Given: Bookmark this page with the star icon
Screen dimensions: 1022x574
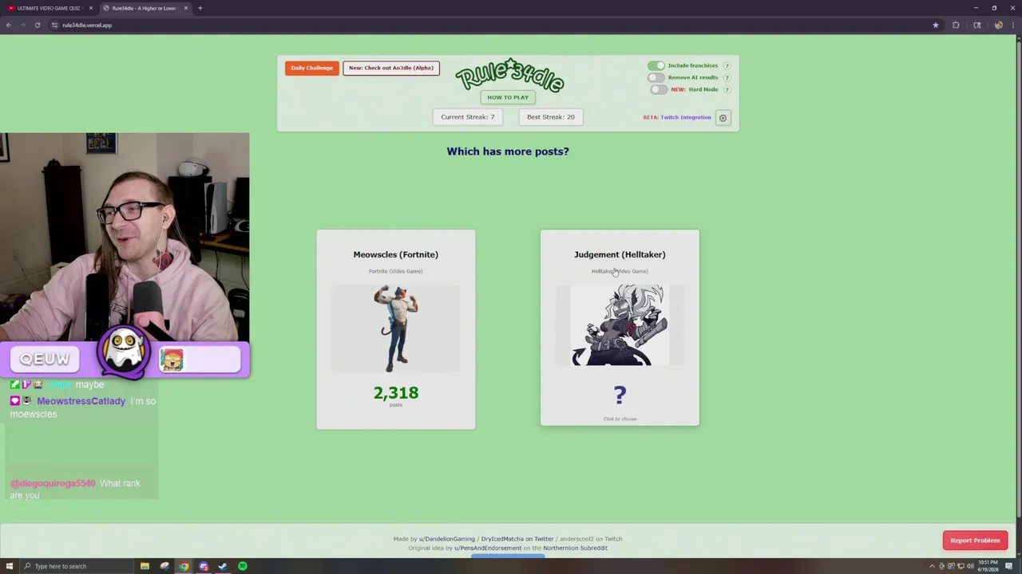Looking at the screenshot, I should click(x=936, y=25).
